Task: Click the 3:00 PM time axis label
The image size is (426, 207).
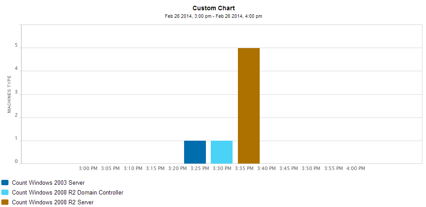Action: (88, 168)
